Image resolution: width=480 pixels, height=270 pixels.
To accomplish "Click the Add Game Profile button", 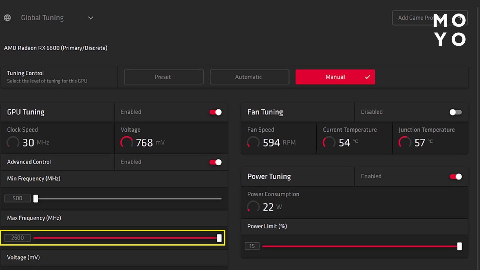I will (x=430, y=18).
